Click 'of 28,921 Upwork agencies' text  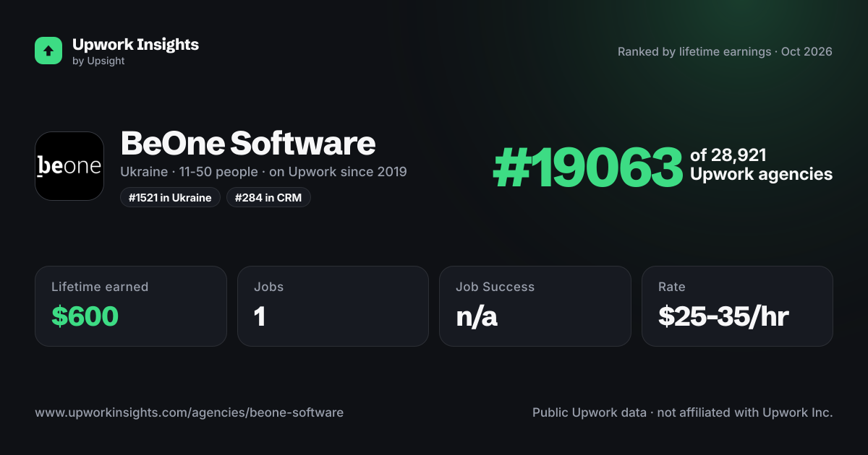(x=761, y=165)
